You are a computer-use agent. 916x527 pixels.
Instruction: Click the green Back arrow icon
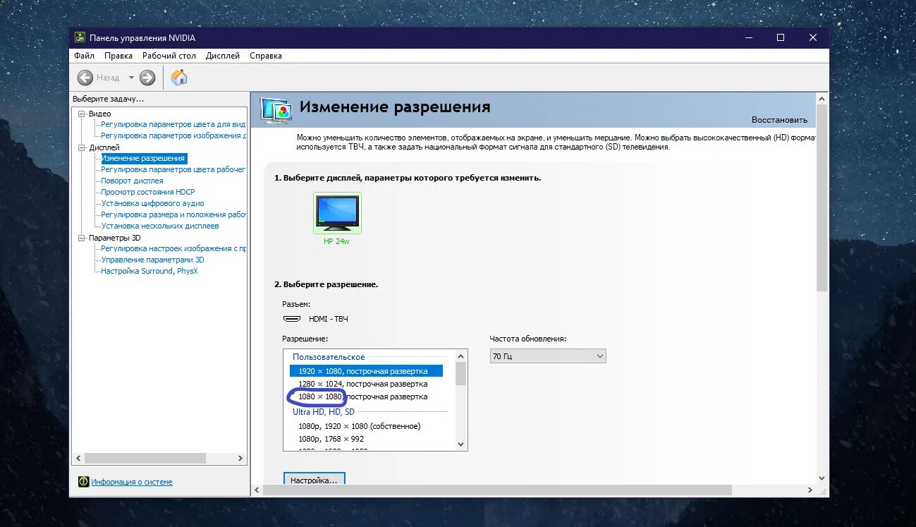click(85, 78)
